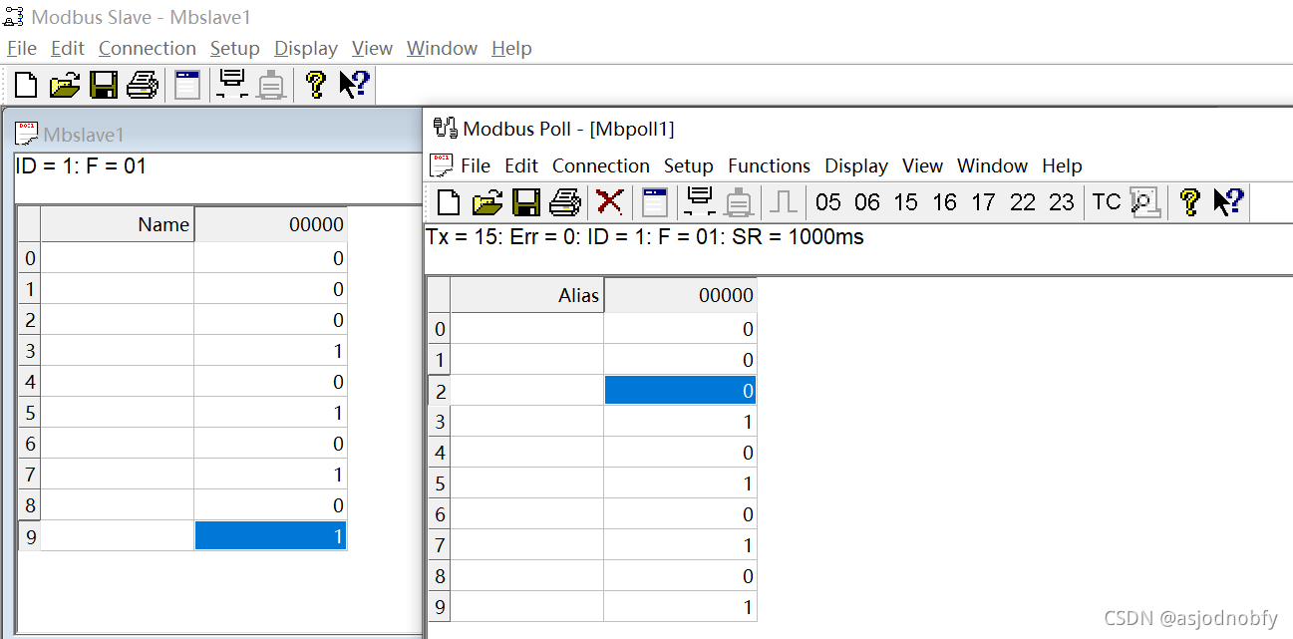Viewport: 1293px width, 639px height.
Task: Click row header 0 in Mbpoll1 table
Action: point(440,329)
